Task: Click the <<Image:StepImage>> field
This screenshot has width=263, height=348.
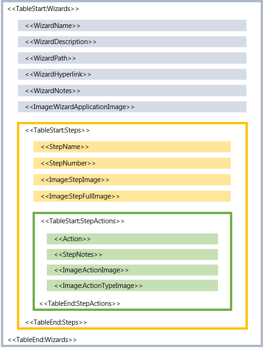Action: [x=132, y=180]
